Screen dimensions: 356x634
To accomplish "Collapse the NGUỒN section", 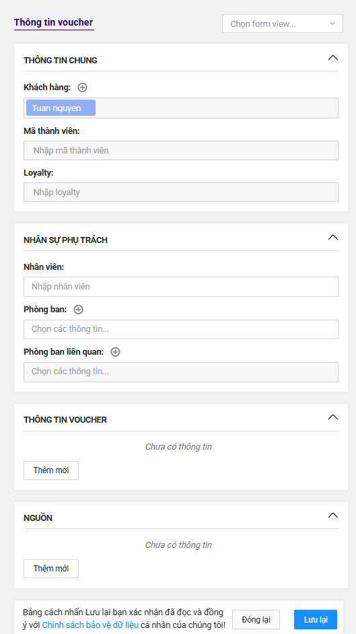I will click(332, 515).
